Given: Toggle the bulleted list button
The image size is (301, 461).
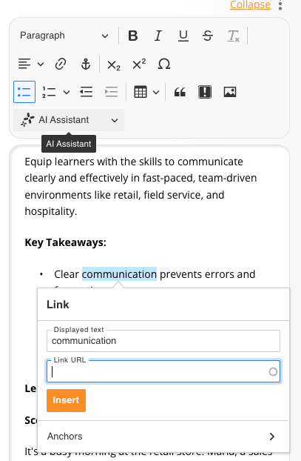Looking at the screenshot, I should [24, 92].
